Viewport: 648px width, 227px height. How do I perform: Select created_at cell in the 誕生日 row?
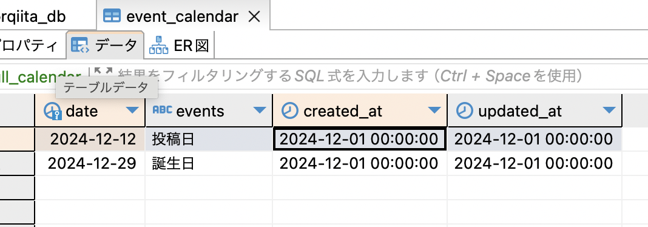point(360,164)
